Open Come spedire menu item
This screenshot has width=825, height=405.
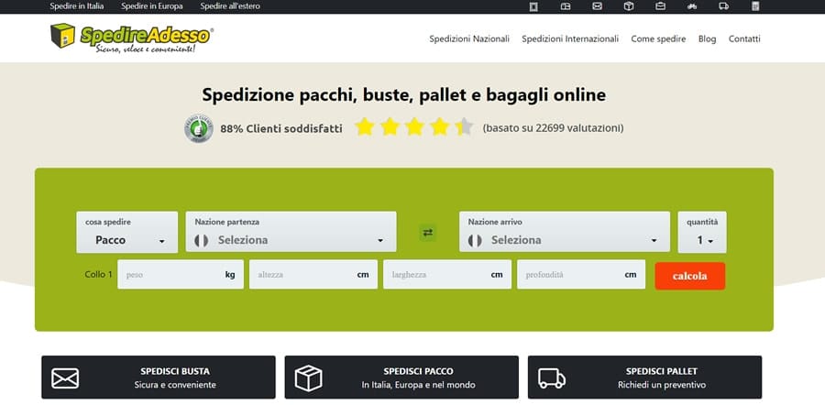(658, 38)
